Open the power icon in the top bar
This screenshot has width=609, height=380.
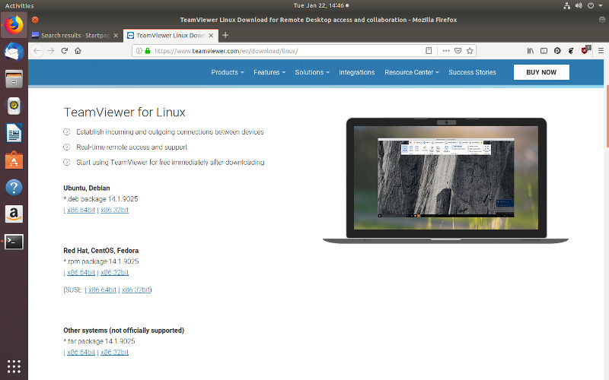pyautogui.click(x=591, y=5)
